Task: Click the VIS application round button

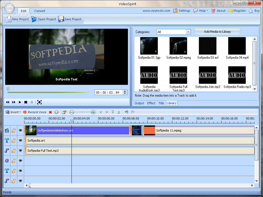Action: (9, 8)
